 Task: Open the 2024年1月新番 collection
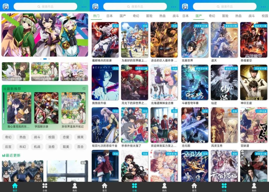pyautogui.click(x=45, y=72)
